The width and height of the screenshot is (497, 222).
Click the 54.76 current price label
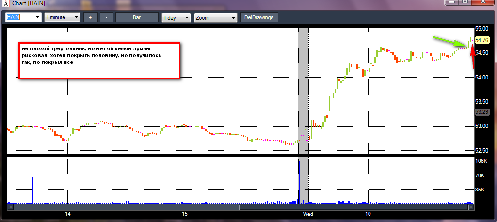click(x=481, y=40)
